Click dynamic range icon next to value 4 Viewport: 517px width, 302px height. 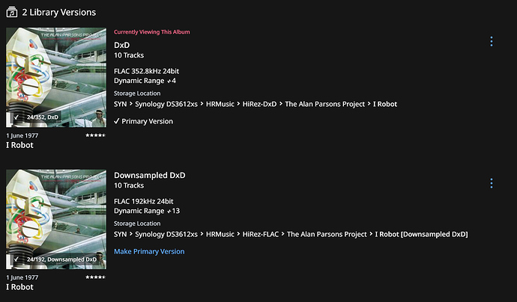coord(169,81)
